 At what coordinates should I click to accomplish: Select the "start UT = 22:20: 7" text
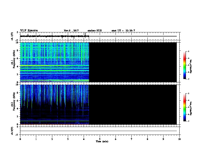click(x=123, y=31)
